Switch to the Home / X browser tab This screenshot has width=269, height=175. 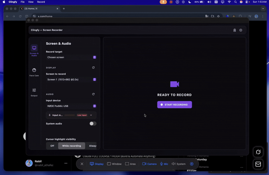[x=37, y=9]
